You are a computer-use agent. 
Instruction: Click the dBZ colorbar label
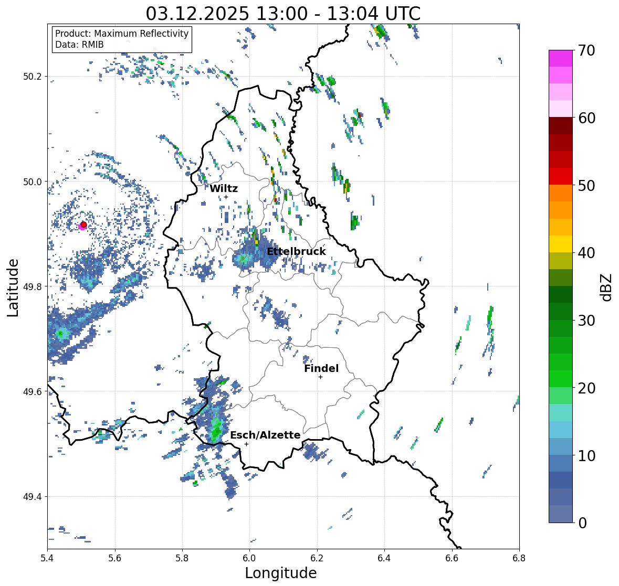606,287
